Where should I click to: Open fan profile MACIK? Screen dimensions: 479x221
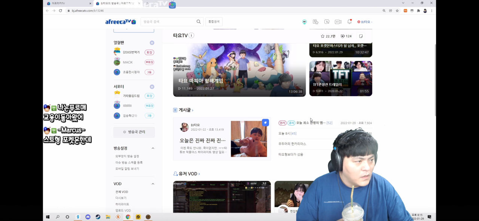coord(128,62)
